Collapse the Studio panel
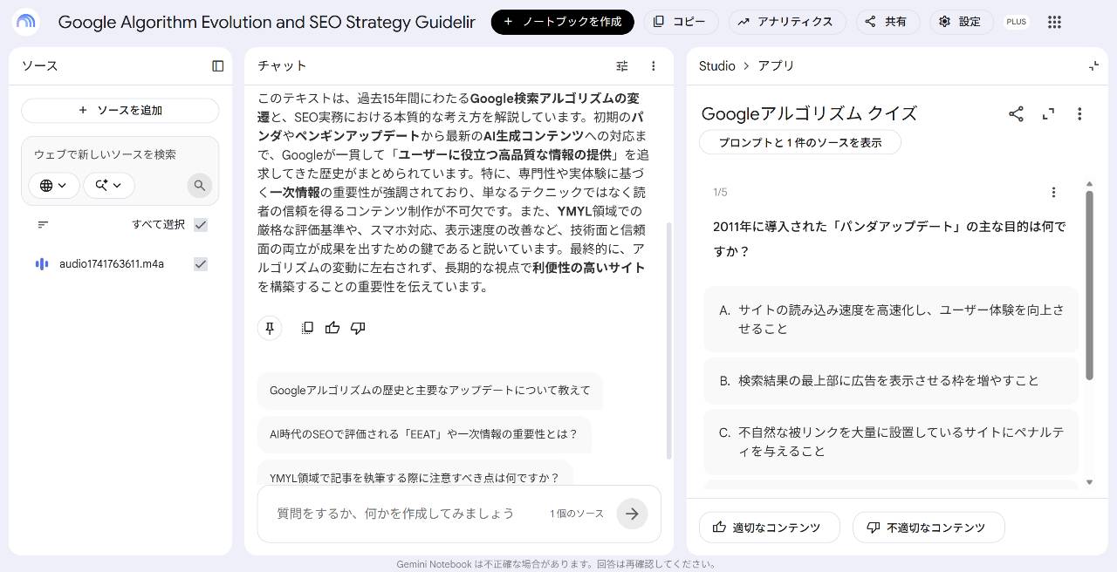 [1094, 66]
